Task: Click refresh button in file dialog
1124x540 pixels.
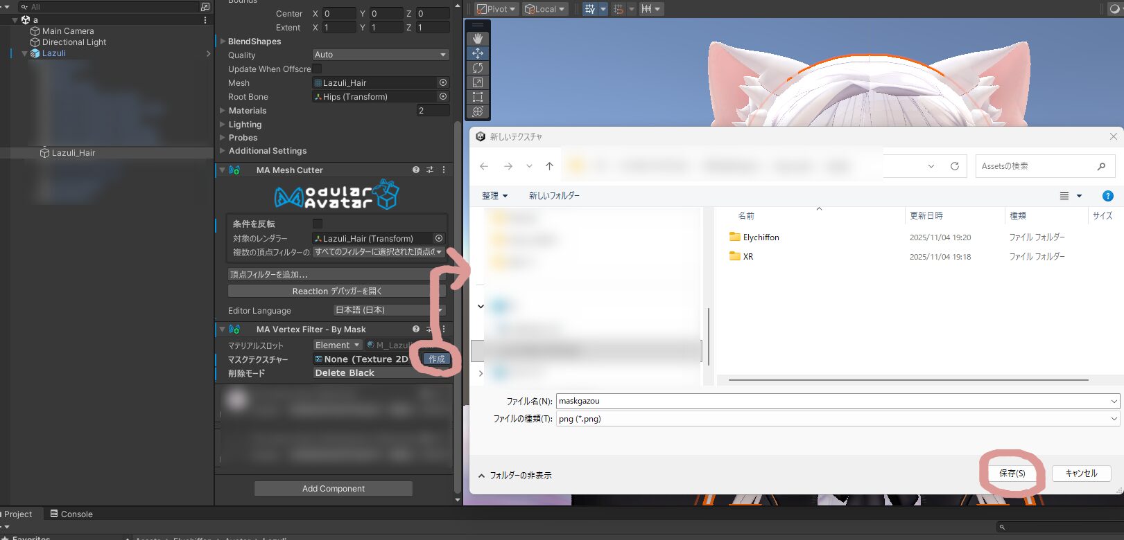Action: 955,166
